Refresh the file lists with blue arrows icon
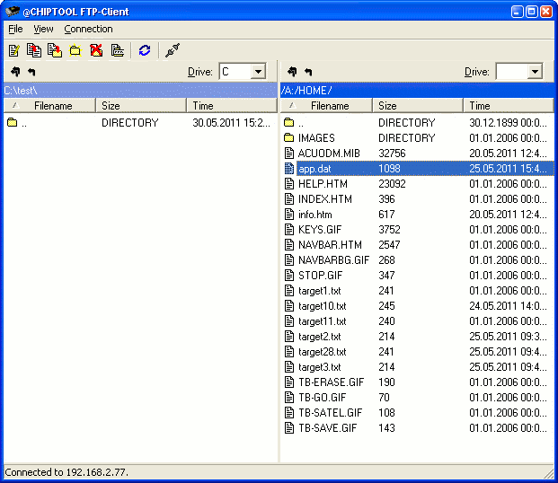The height and width of the screenshot is (483, 558). point(144,51)
